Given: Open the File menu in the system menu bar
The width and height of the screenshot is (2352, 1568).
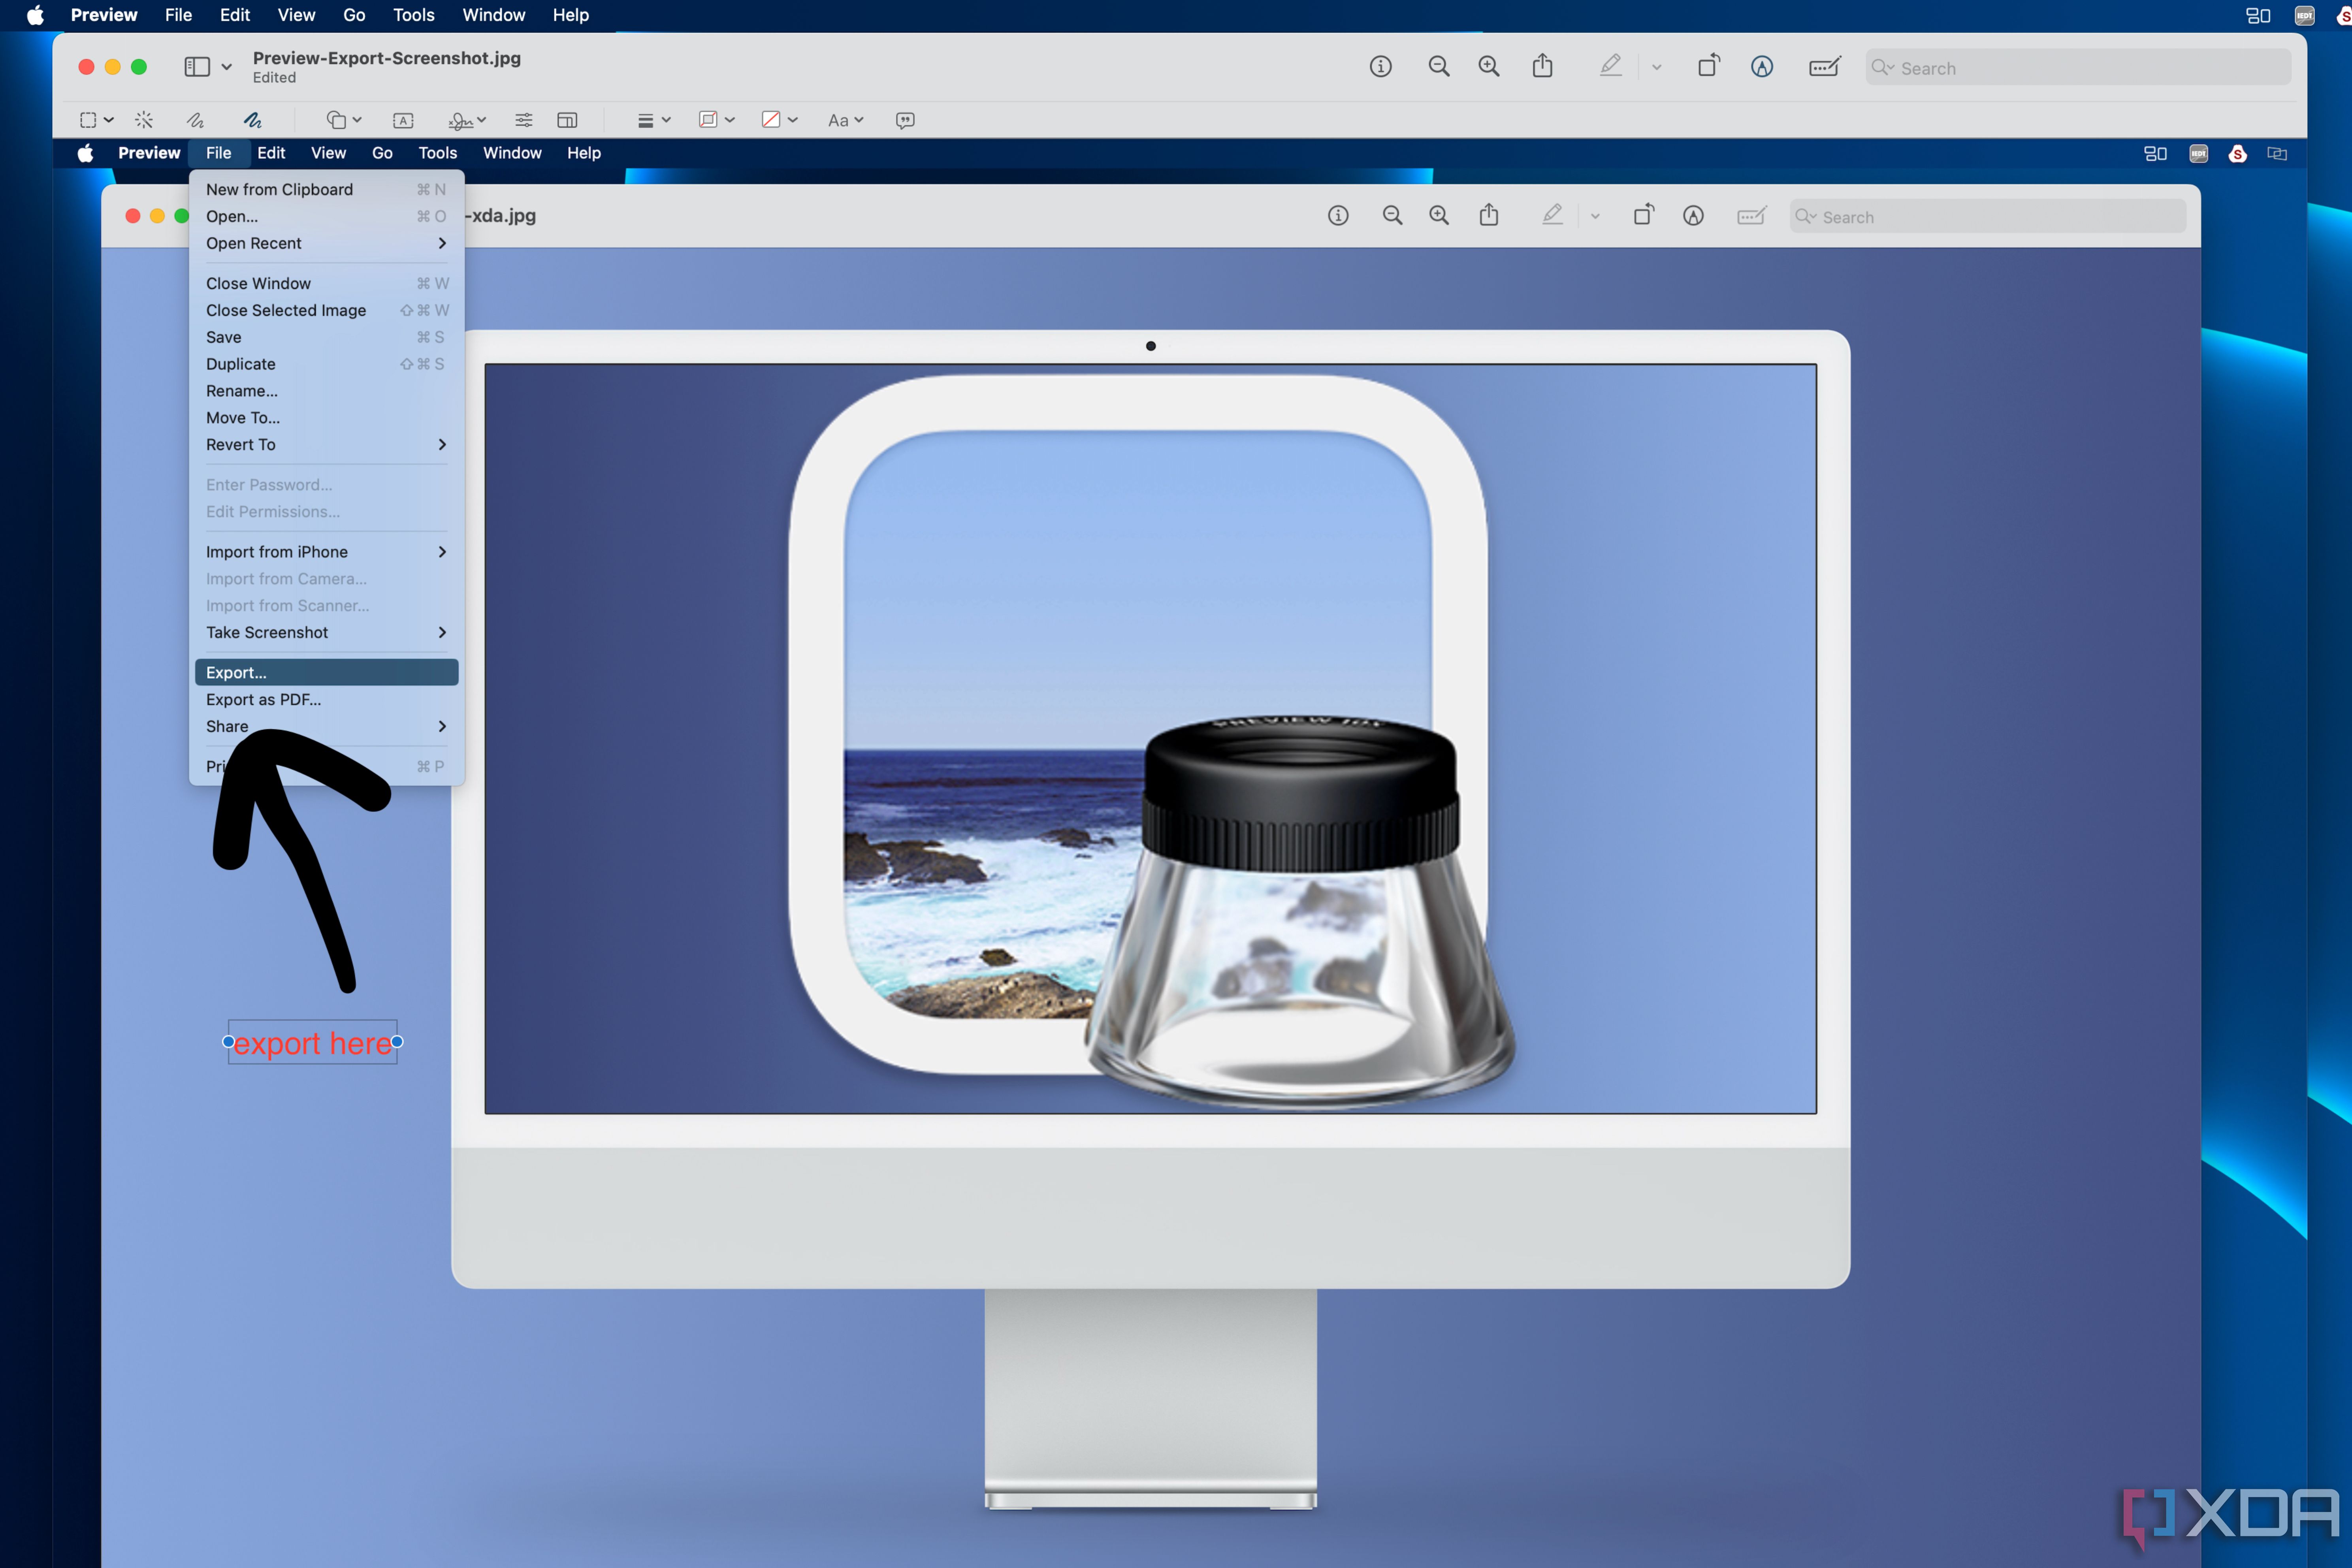Looking at the screenshot, I should (178, 15).
